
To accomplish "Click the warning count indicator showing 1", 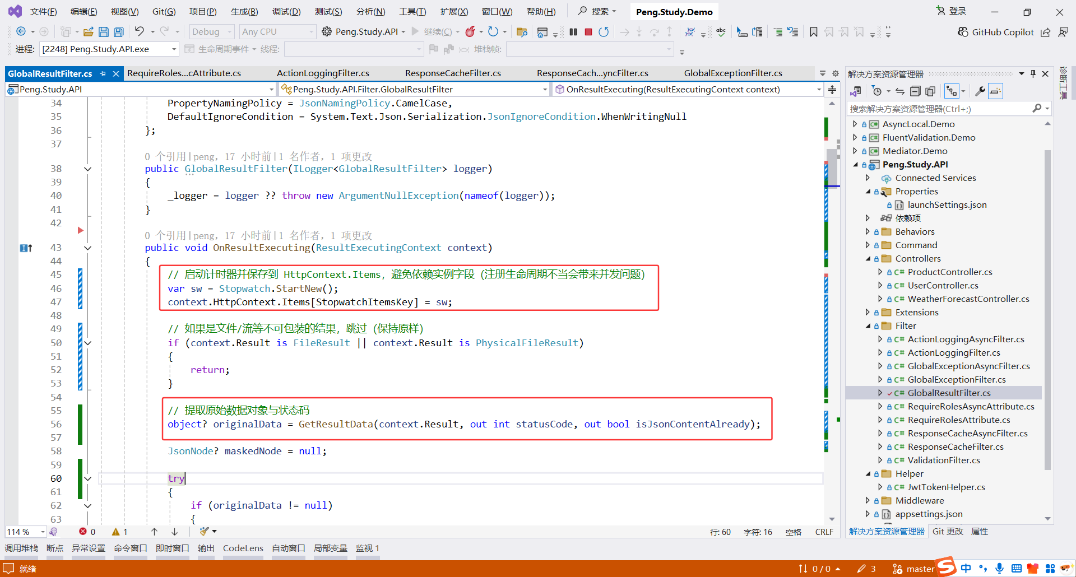I will pos(120,532).
